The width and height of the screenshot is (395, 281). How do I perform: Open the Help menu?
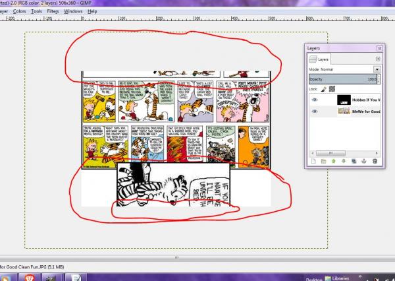pyautogui.click(x=92, y=11)
